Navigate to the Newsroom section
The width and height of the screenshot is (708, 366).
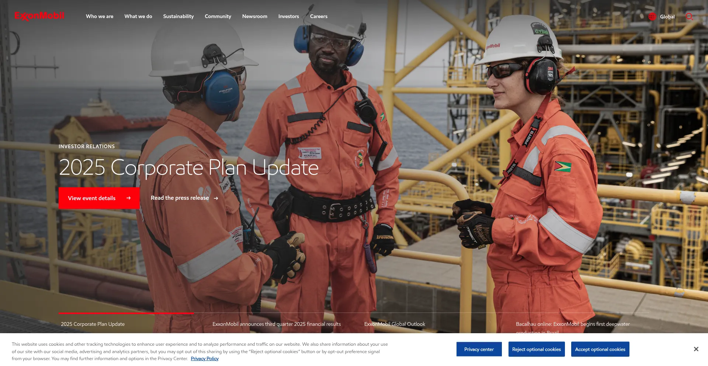(254, 16)
